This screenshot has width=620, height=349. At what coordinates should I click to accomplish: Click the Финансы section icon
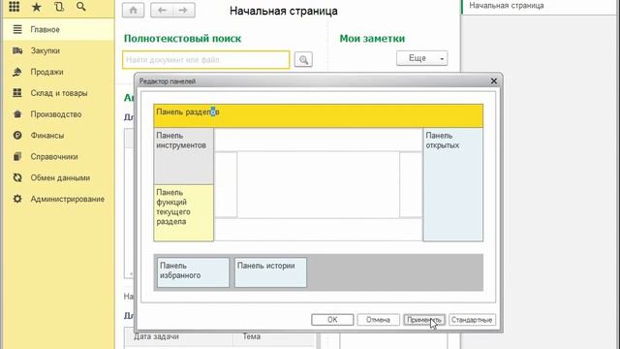[17, 136]
